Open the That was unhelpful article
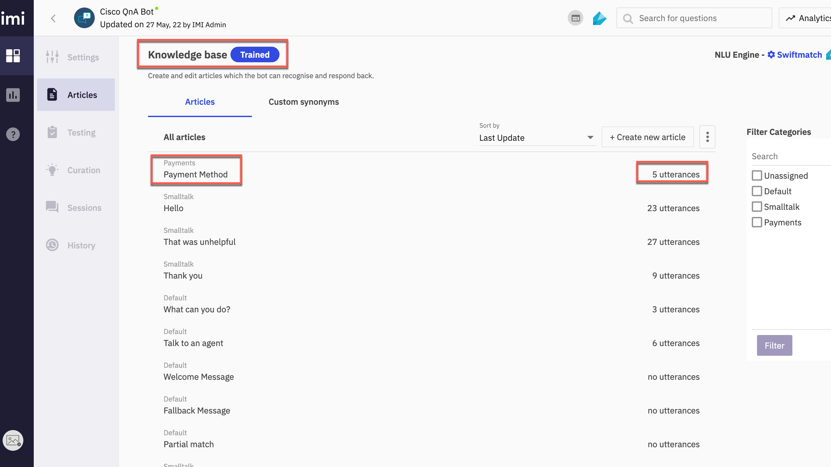 point(200,242)
